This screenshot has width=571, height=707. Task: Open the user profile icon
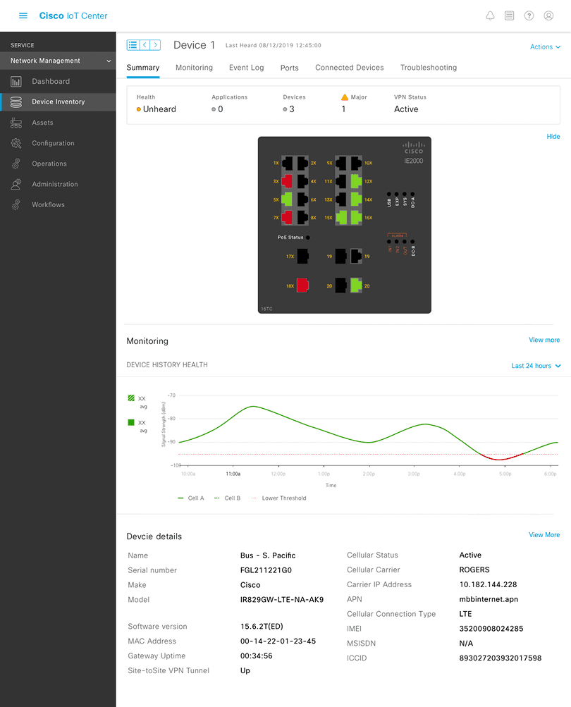[548, 16]
